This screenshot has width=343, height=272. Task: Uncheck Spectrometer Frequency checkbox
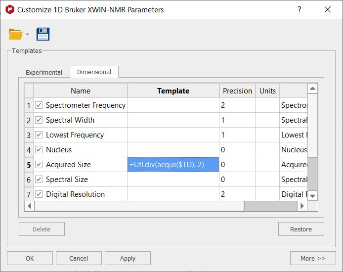[x=39, y=105]
